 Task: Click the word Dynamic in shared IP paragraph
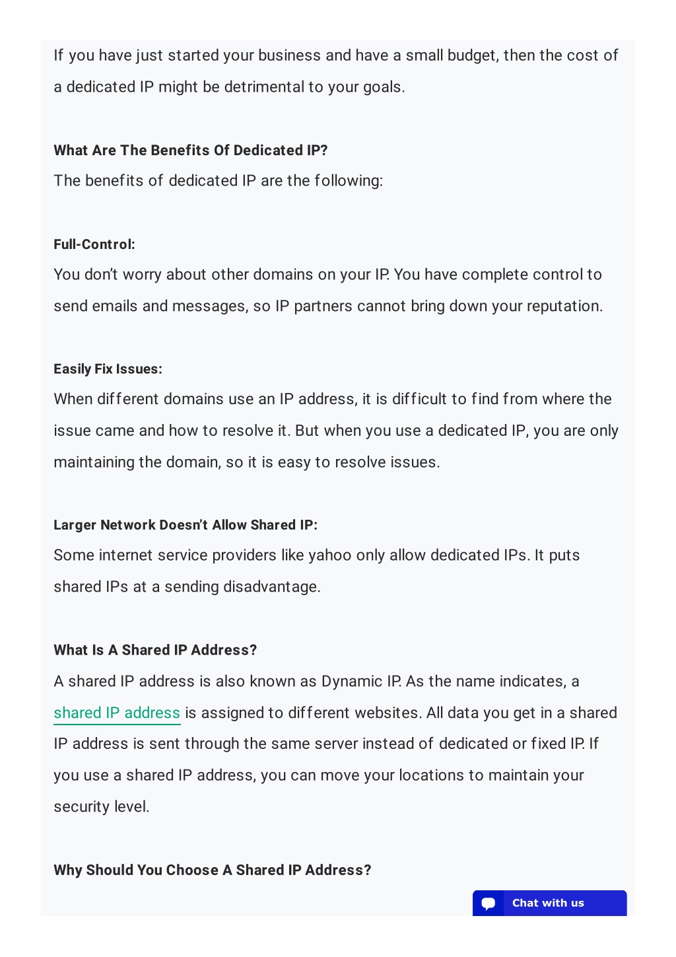click(351, 682)
